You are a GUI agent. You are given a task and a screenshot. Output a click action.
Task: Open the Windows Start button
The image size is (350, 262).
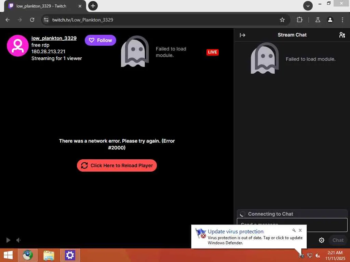[8, 255]
